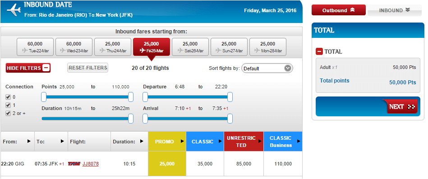Expand the INBOUND section button
Viewport: 428px width, 179px height.
click(x=395, y=10)
